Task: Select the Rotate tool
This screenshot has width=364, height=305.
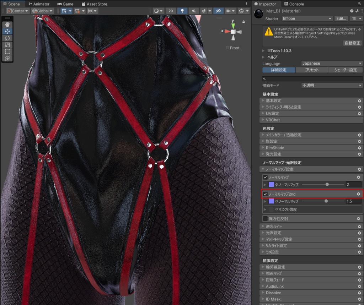Action: tap(7, 38)
